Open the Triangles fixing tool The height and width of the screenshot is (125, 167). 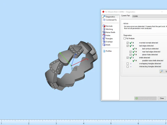click(108, 39)
